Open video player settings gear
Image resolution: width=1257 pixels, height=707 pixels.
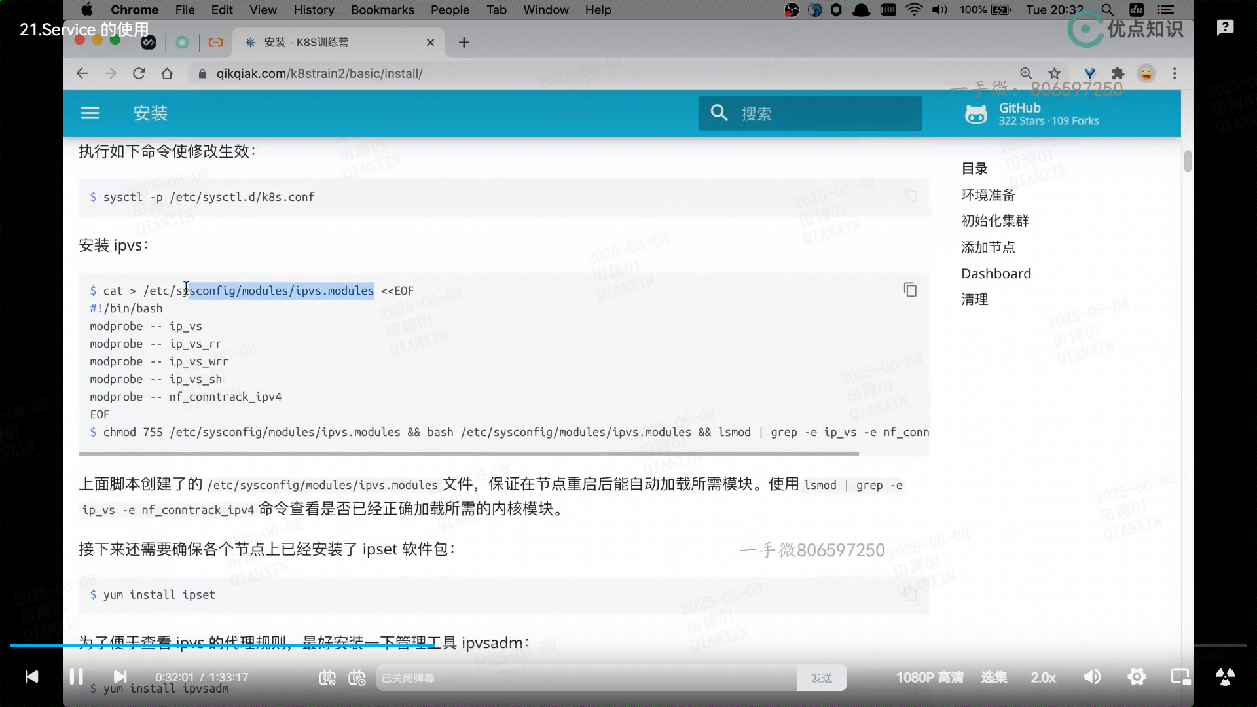1137,677
